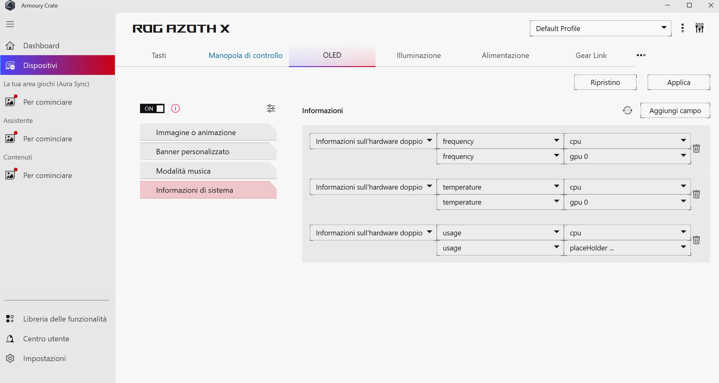This screenshot has height=383, width=719.
Task: Open the usage dropdown beside cpu
Action: click(x=500, y=233)
